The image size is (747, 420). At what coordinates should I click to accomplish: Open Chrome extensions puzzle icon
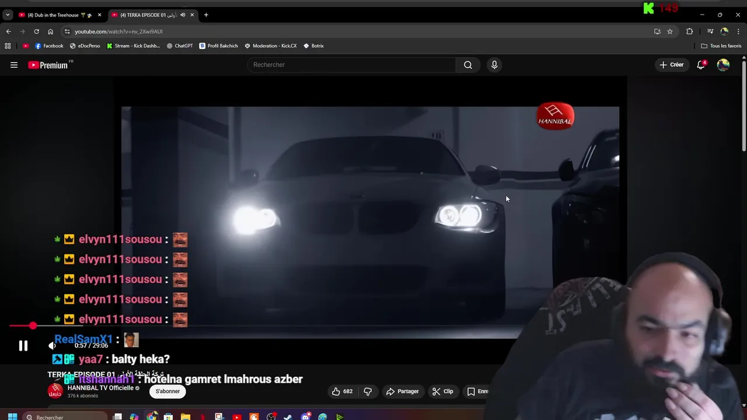(x=690, y=32)
